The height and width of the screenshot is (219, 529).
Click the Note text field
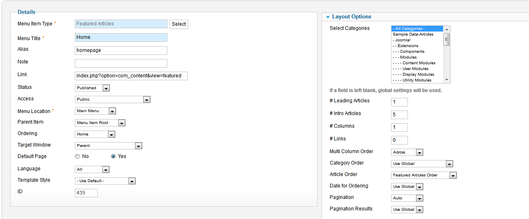pos(121,63)
